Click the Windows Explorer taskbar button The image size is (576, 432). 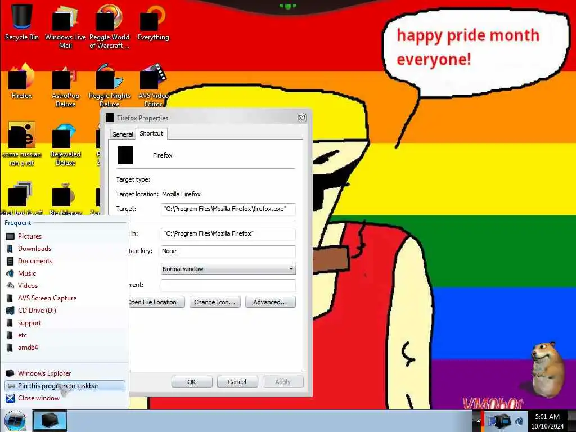pos(50,421)
